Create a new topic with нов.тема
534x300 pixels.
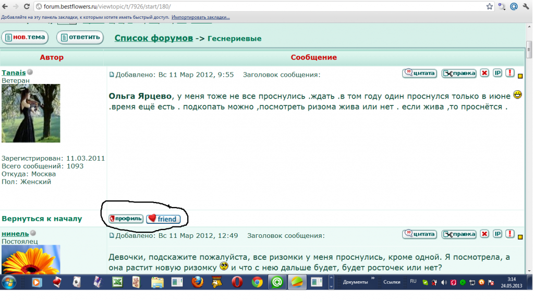pyautogui.click(x=25, y=38)
